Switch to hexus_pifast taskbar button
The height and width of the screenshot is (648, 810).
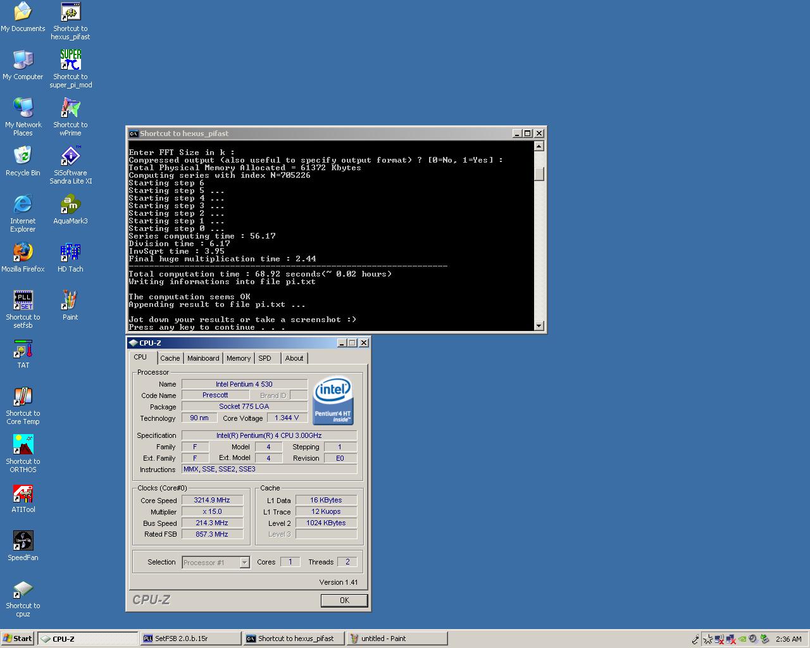[x=294, y=639]
